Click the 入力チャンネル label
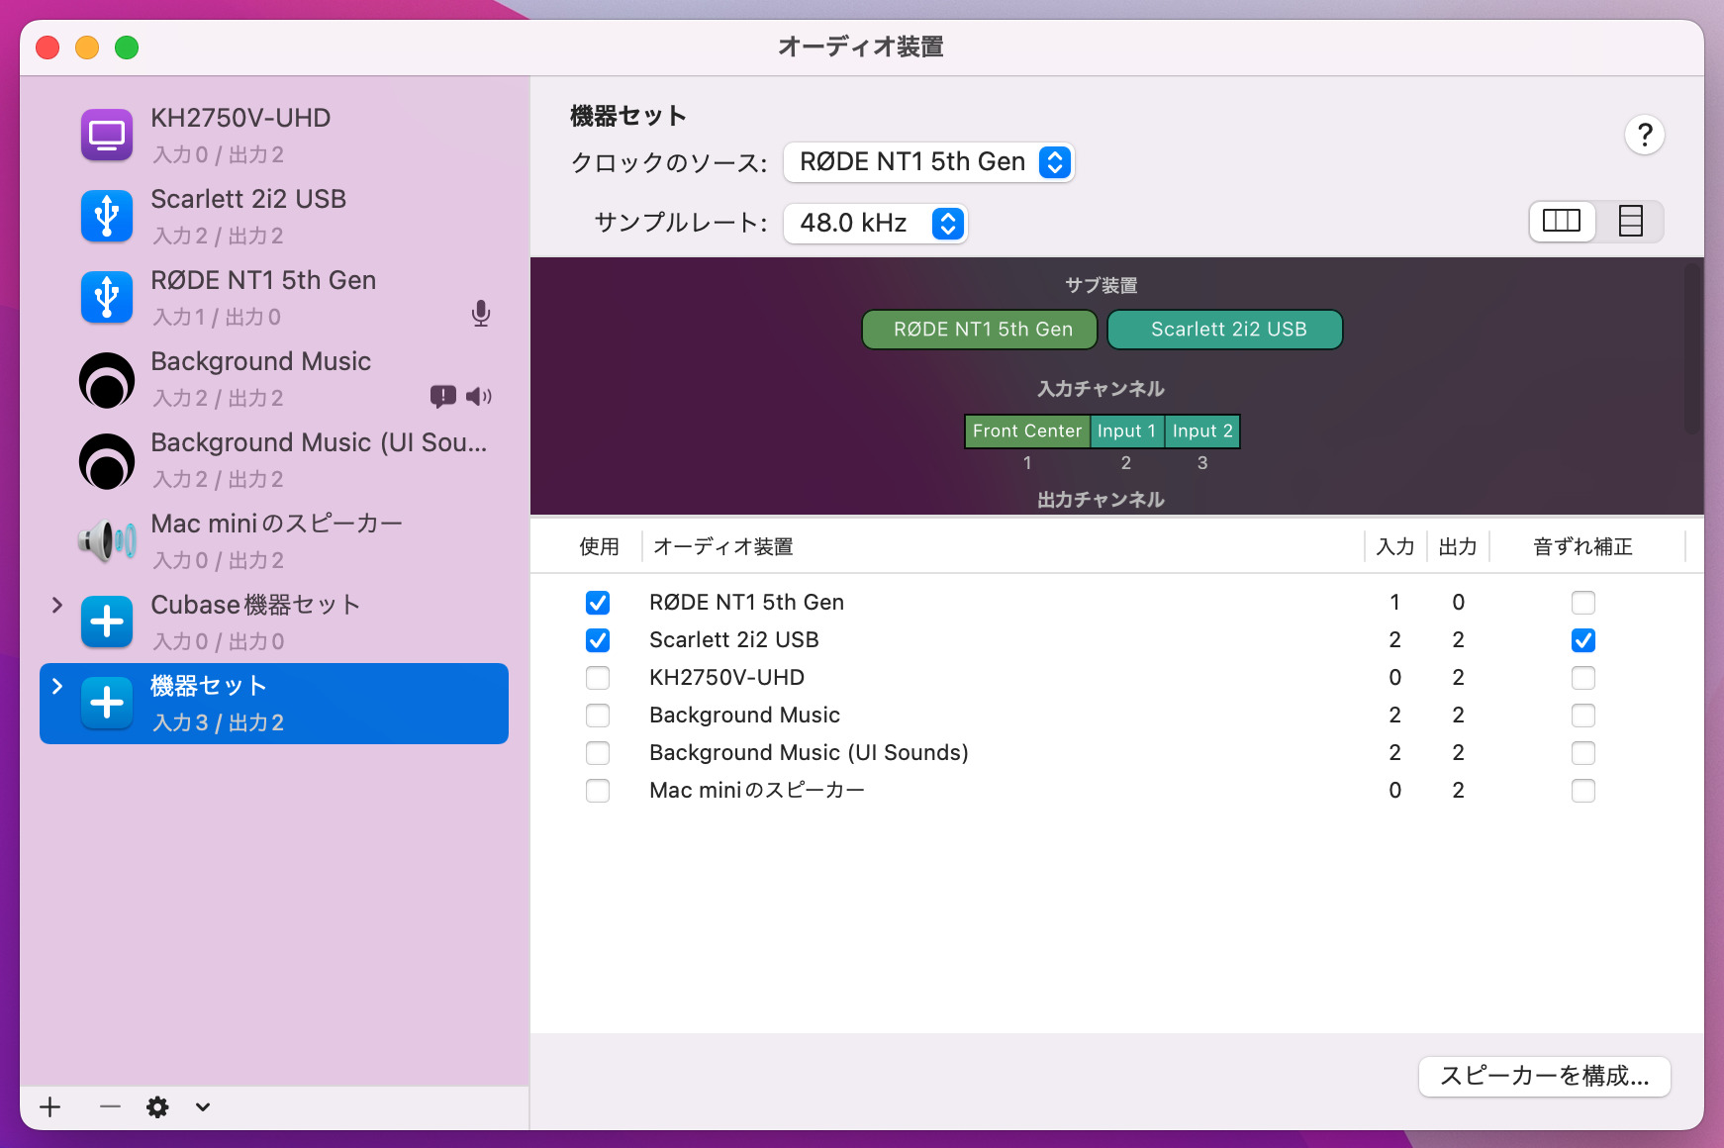 (1101, 389)
